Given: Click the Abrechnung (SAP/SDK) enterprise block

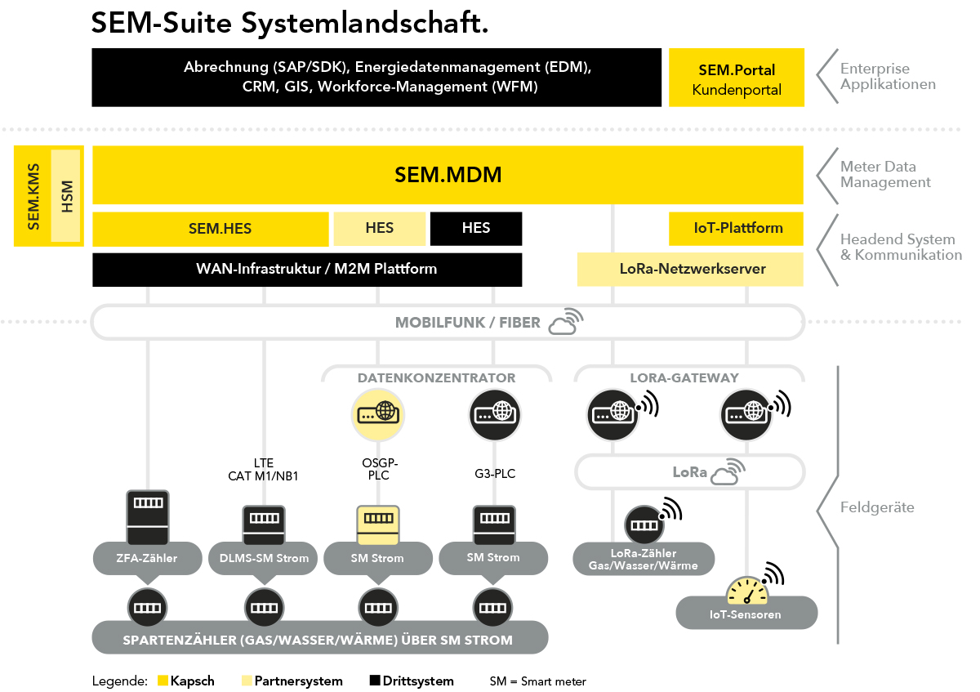Looking at the screenshot, I should (x=376, y=78).
